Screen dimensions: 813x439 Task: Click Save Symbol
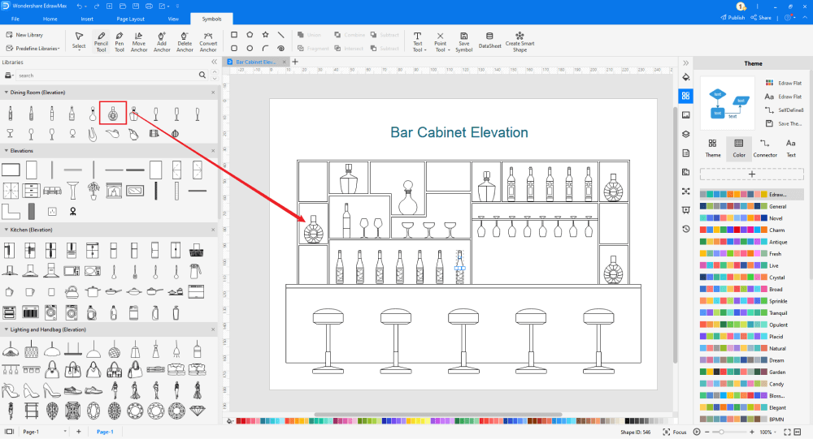click(x=464, y=41)
